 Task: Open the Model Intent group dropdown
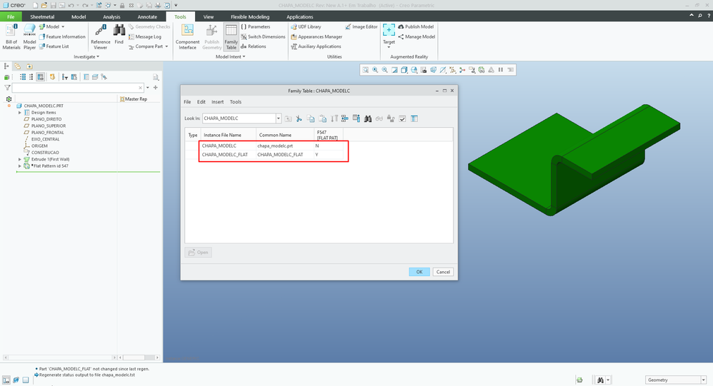tap(230, 57)
